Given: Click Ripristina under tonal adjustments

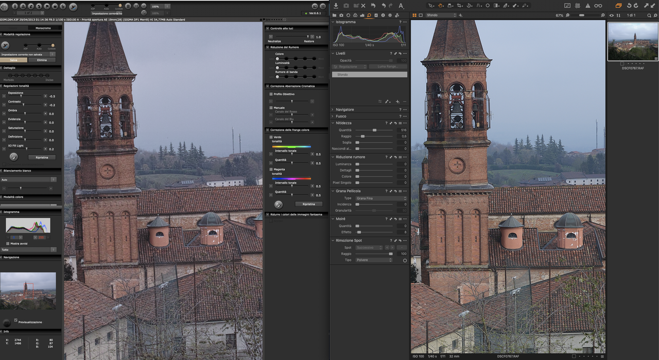Looking at the screenshot, I should [x=42, y=157].
